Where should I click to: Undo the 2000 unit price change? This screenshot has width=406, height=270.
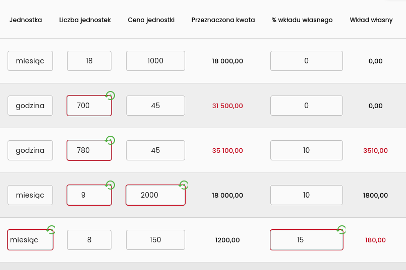184,185
